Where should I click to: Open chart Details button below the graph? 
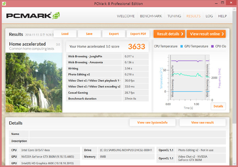pos(218,106)
